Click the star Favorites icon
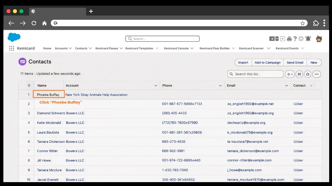 [x=272, y=39]
